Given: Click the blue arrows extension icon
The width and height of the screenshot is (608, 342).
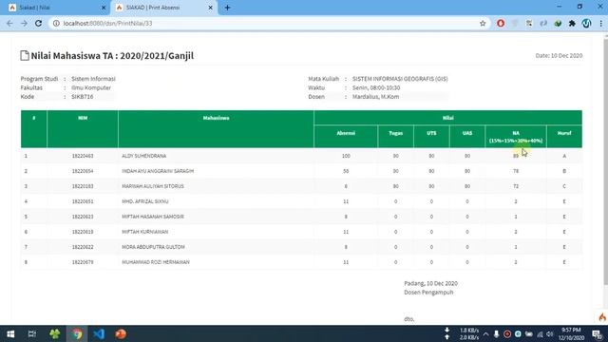Looking at the screenshot, I should pos(543,23).
